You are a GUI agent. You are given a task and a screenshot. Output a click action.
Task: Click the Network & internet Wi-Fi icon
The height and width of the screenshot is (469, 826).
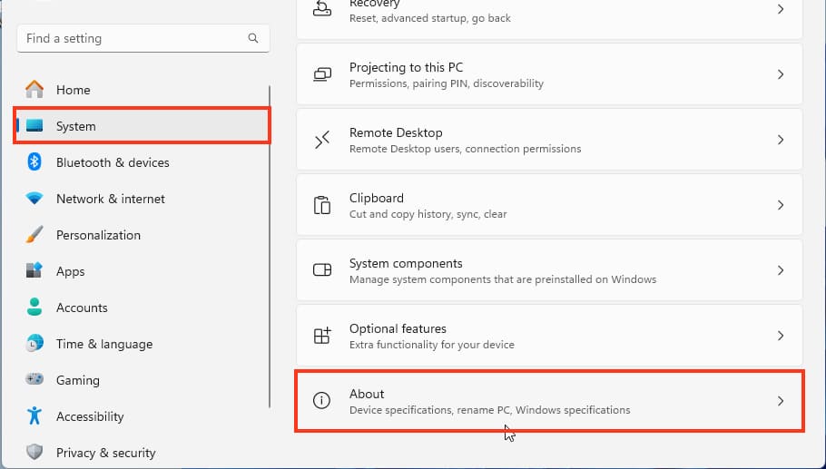tap(34, 199)
